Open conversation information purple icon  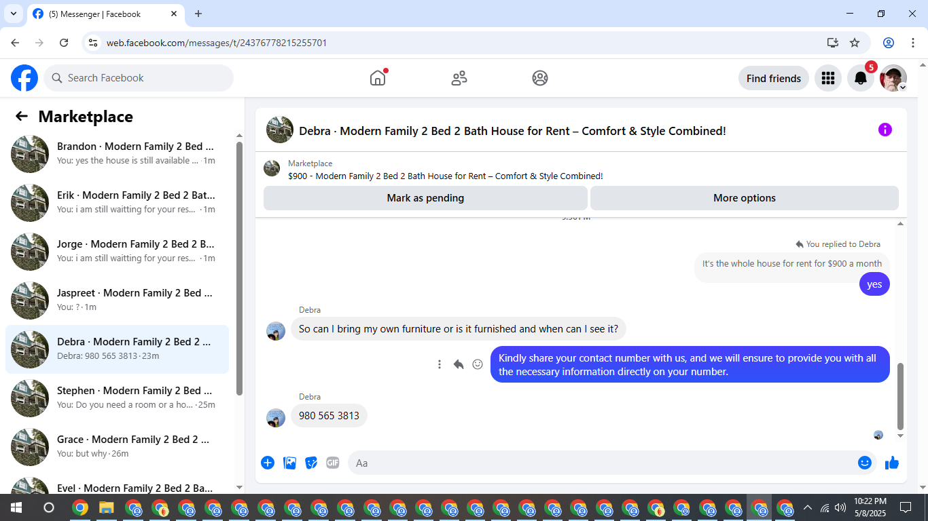click(x=885, y=130)
